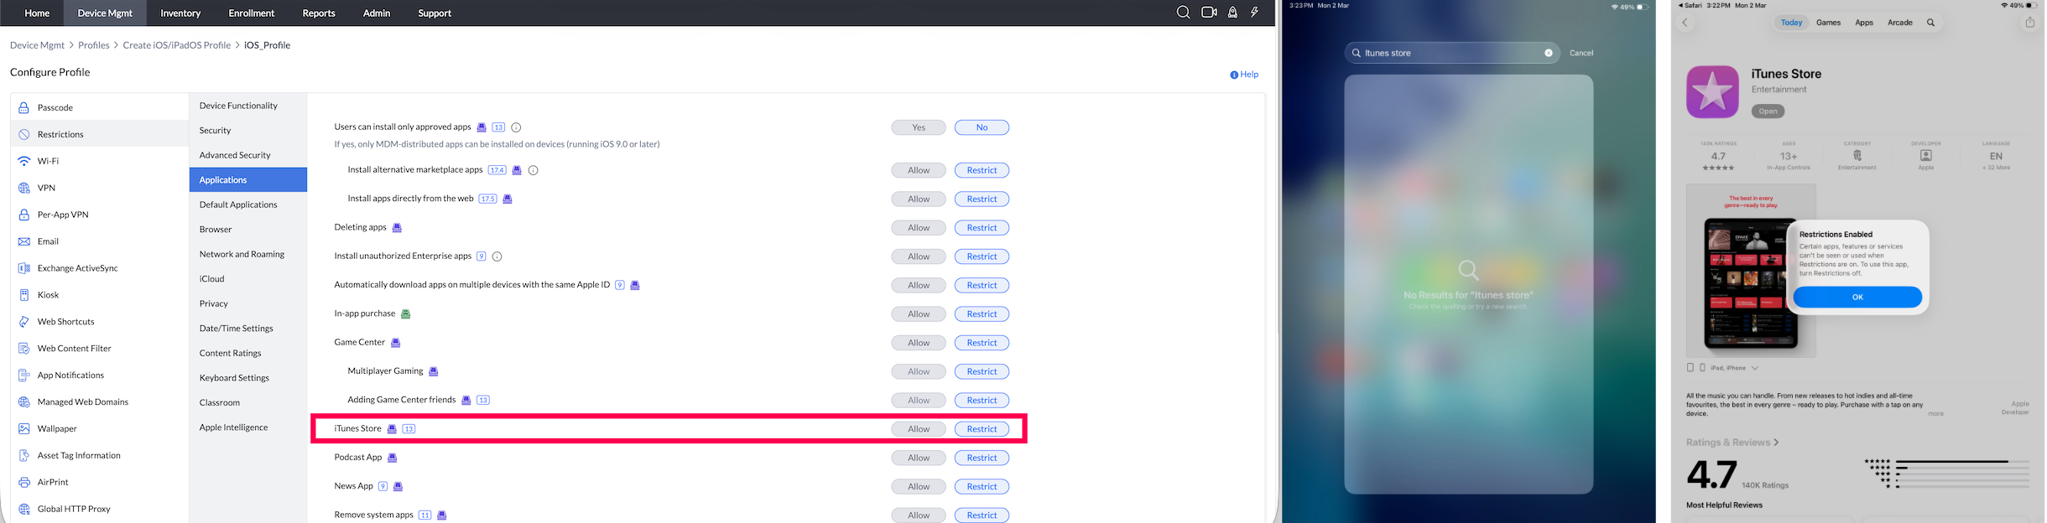Screen dimensions: 2047x523
Task: Allow Remove system apps
Action: (919, 515)
